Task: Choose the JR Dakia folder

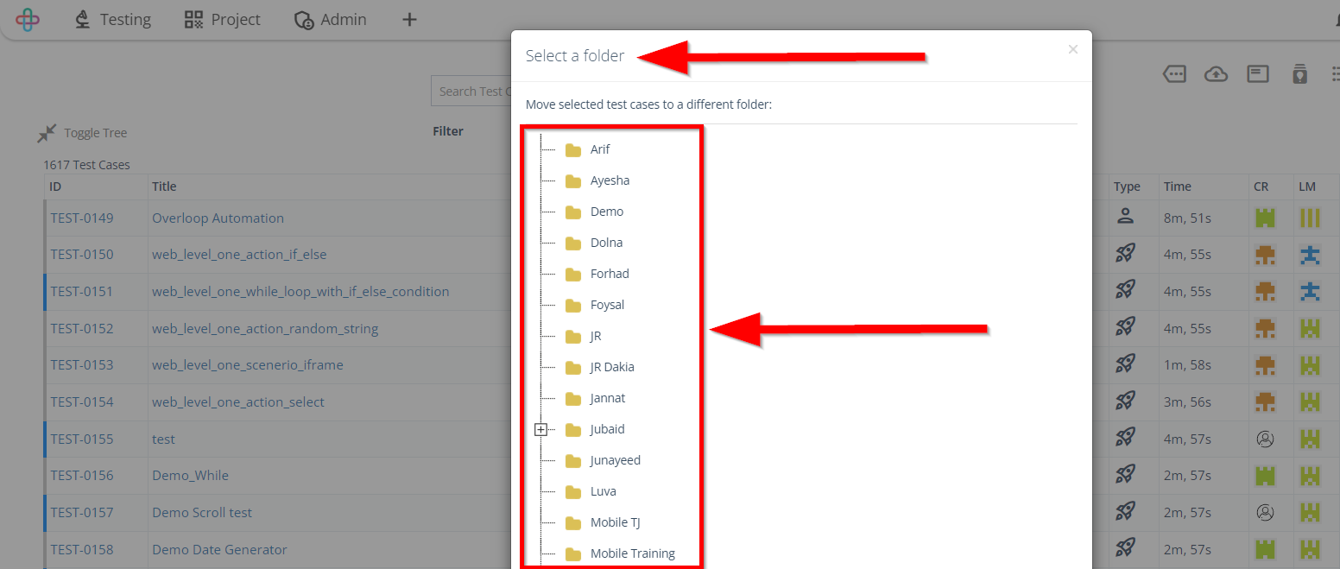Action: pos(611,367)
